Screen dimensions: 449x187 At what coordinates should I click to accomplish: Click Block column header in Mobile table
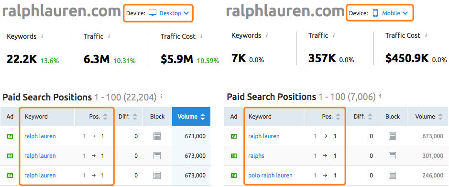click(392, 117)
